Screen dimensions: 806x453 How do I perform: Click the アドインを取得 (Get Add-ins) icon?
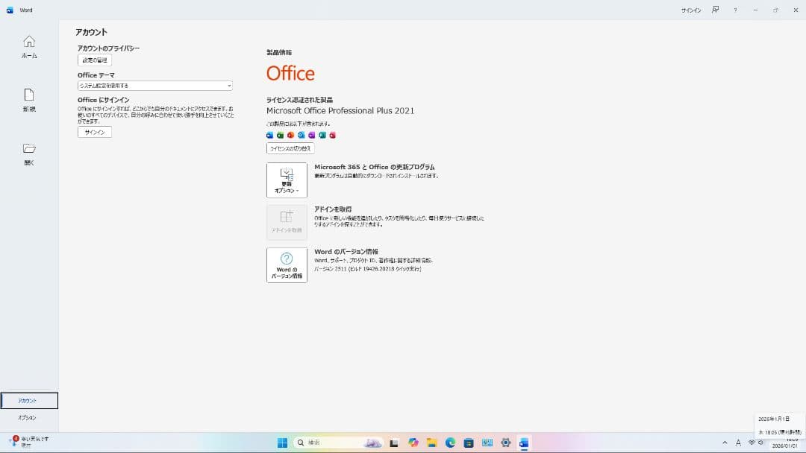point(287,221)
